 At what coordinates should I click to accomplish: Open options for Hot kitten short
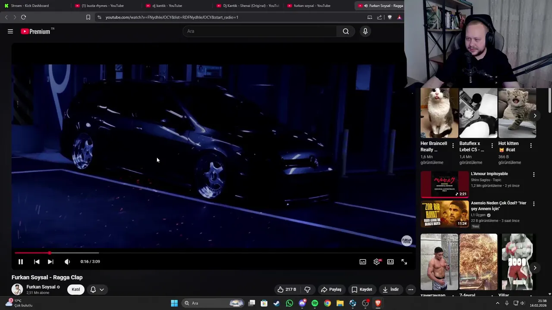pos(531,146)
